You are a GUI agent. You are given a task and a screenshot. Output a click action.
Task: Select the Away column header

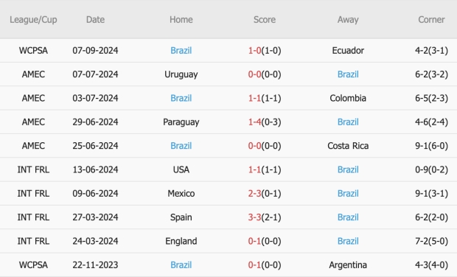coord(348,19)
